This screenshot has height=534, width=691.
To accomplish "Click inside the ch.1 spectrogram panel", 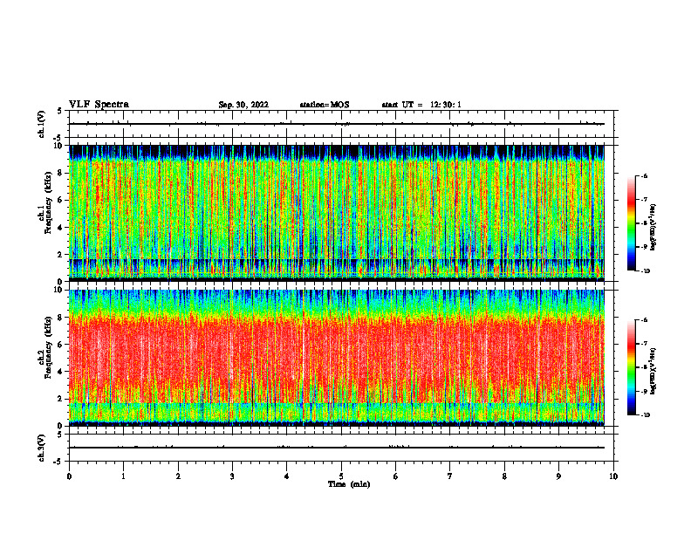I will coord(337,213).
